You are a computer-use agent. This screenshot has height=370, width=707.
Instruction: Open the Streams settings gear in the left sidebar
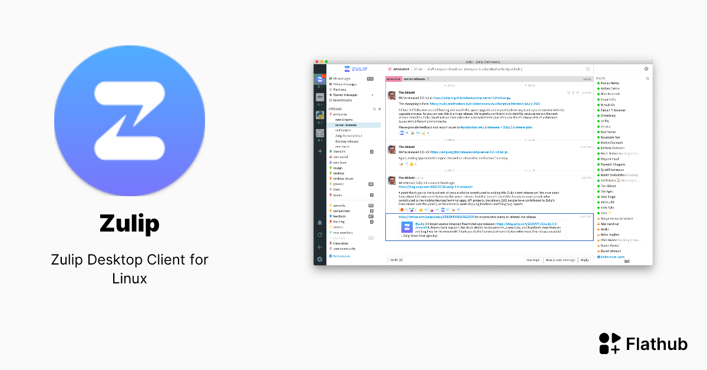tap(379, 109)
